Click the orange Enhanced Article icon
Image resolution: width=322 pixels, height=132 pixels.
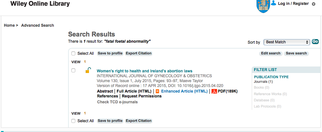click(157, 91)
